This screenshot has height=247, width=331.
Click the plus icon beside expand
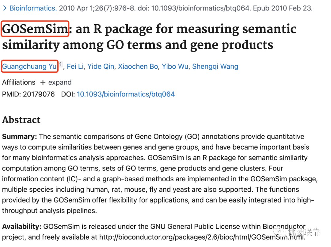coord(43,83)
